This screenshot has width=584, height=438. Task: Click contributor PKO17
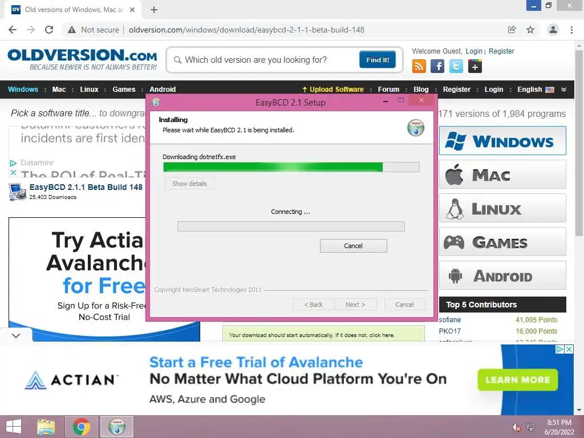tap(449, 331)
